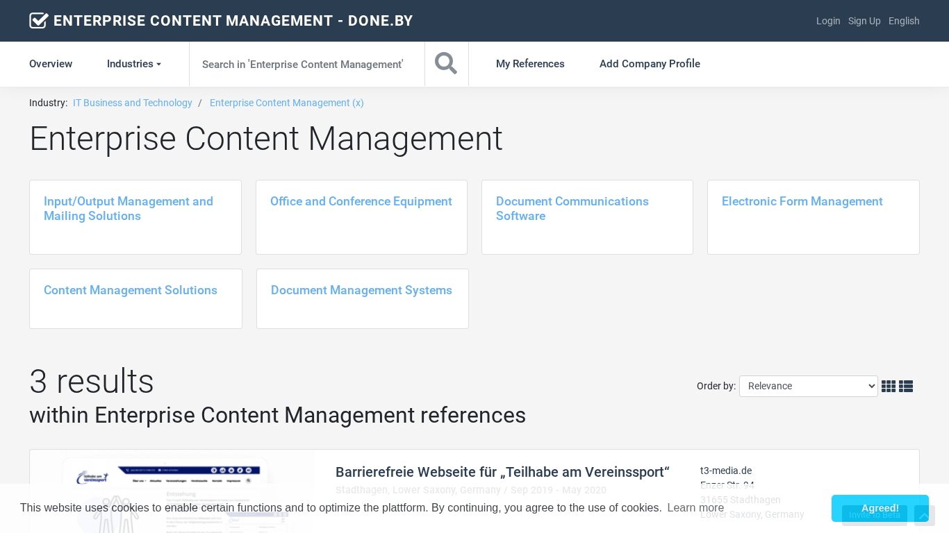Click the Login link
This screenshot has height=533, width=949.
828,21
